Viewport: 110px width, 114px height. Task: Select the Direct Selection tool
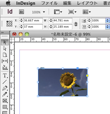point(5,49)
